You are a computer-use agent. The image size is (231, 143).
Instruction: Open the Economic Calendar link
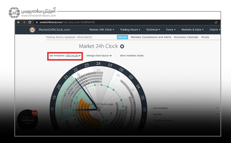click(186, 37)
